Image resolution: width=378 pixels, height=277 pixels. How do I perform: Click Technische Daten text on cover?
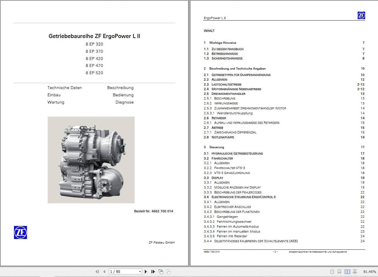click(x=65, y=88)
